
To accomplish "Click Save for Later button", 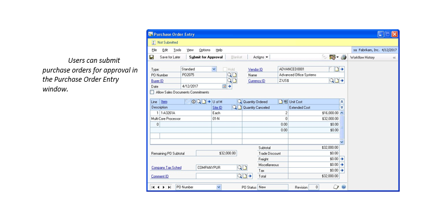I will click(x=170, y=57).
